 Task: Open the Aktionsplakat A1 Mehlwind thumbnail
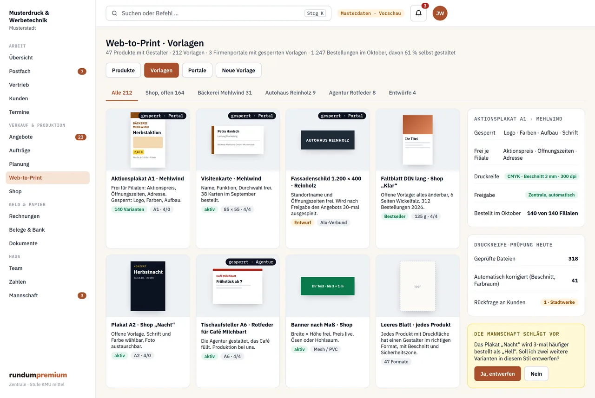pyautogui.click(x=148, y=140)
